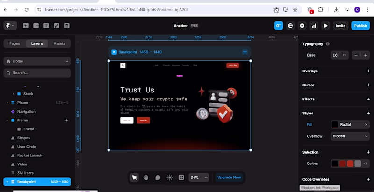Open the Radial fill swatch
This screenshot has height=192, width=374.
click(x=335, y=125)
